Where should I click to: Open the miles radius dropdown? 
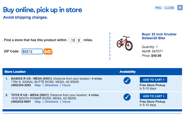click(x=75, y=40)
